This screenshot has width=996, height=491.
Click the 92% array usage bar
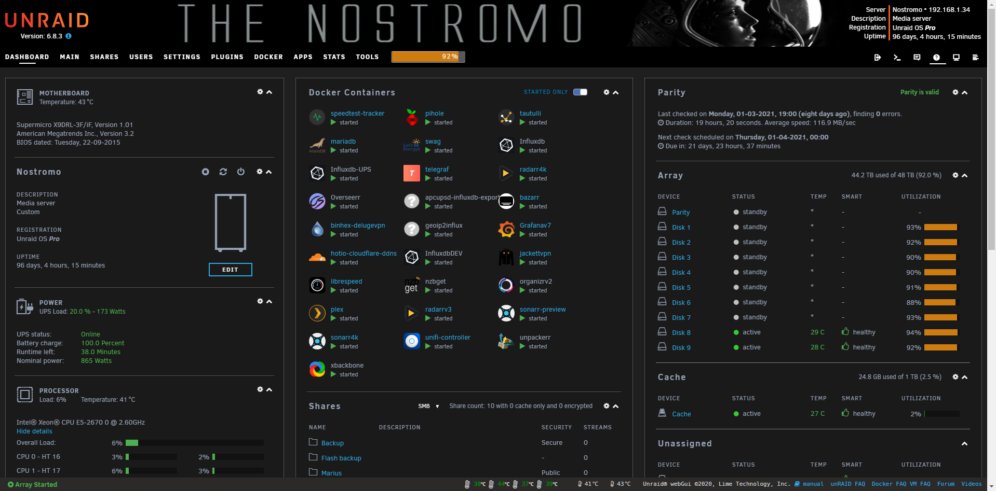[428, 57]
